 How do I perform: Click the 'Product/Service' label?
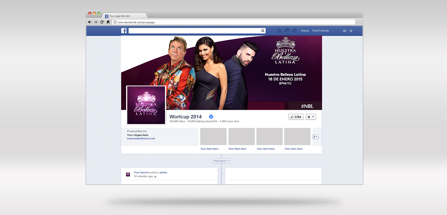(x=137, y=131)
